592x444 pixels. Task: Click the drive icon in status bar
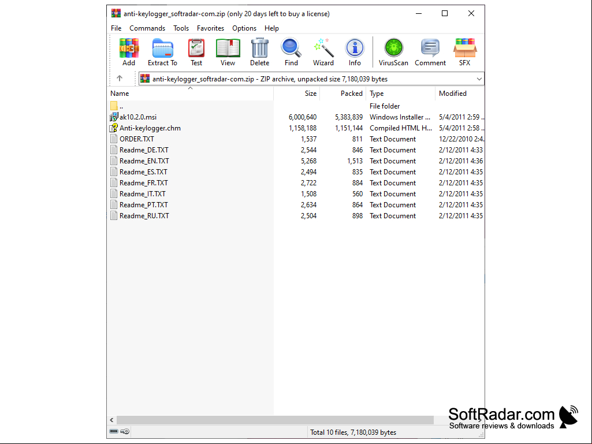pyautogui.click(x=114, y=431)
